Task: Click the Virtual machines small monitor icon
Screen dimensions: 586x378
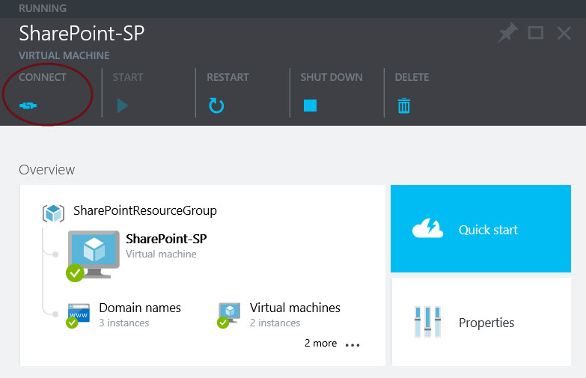Action: pyautogui.click(x=229, y=315)
